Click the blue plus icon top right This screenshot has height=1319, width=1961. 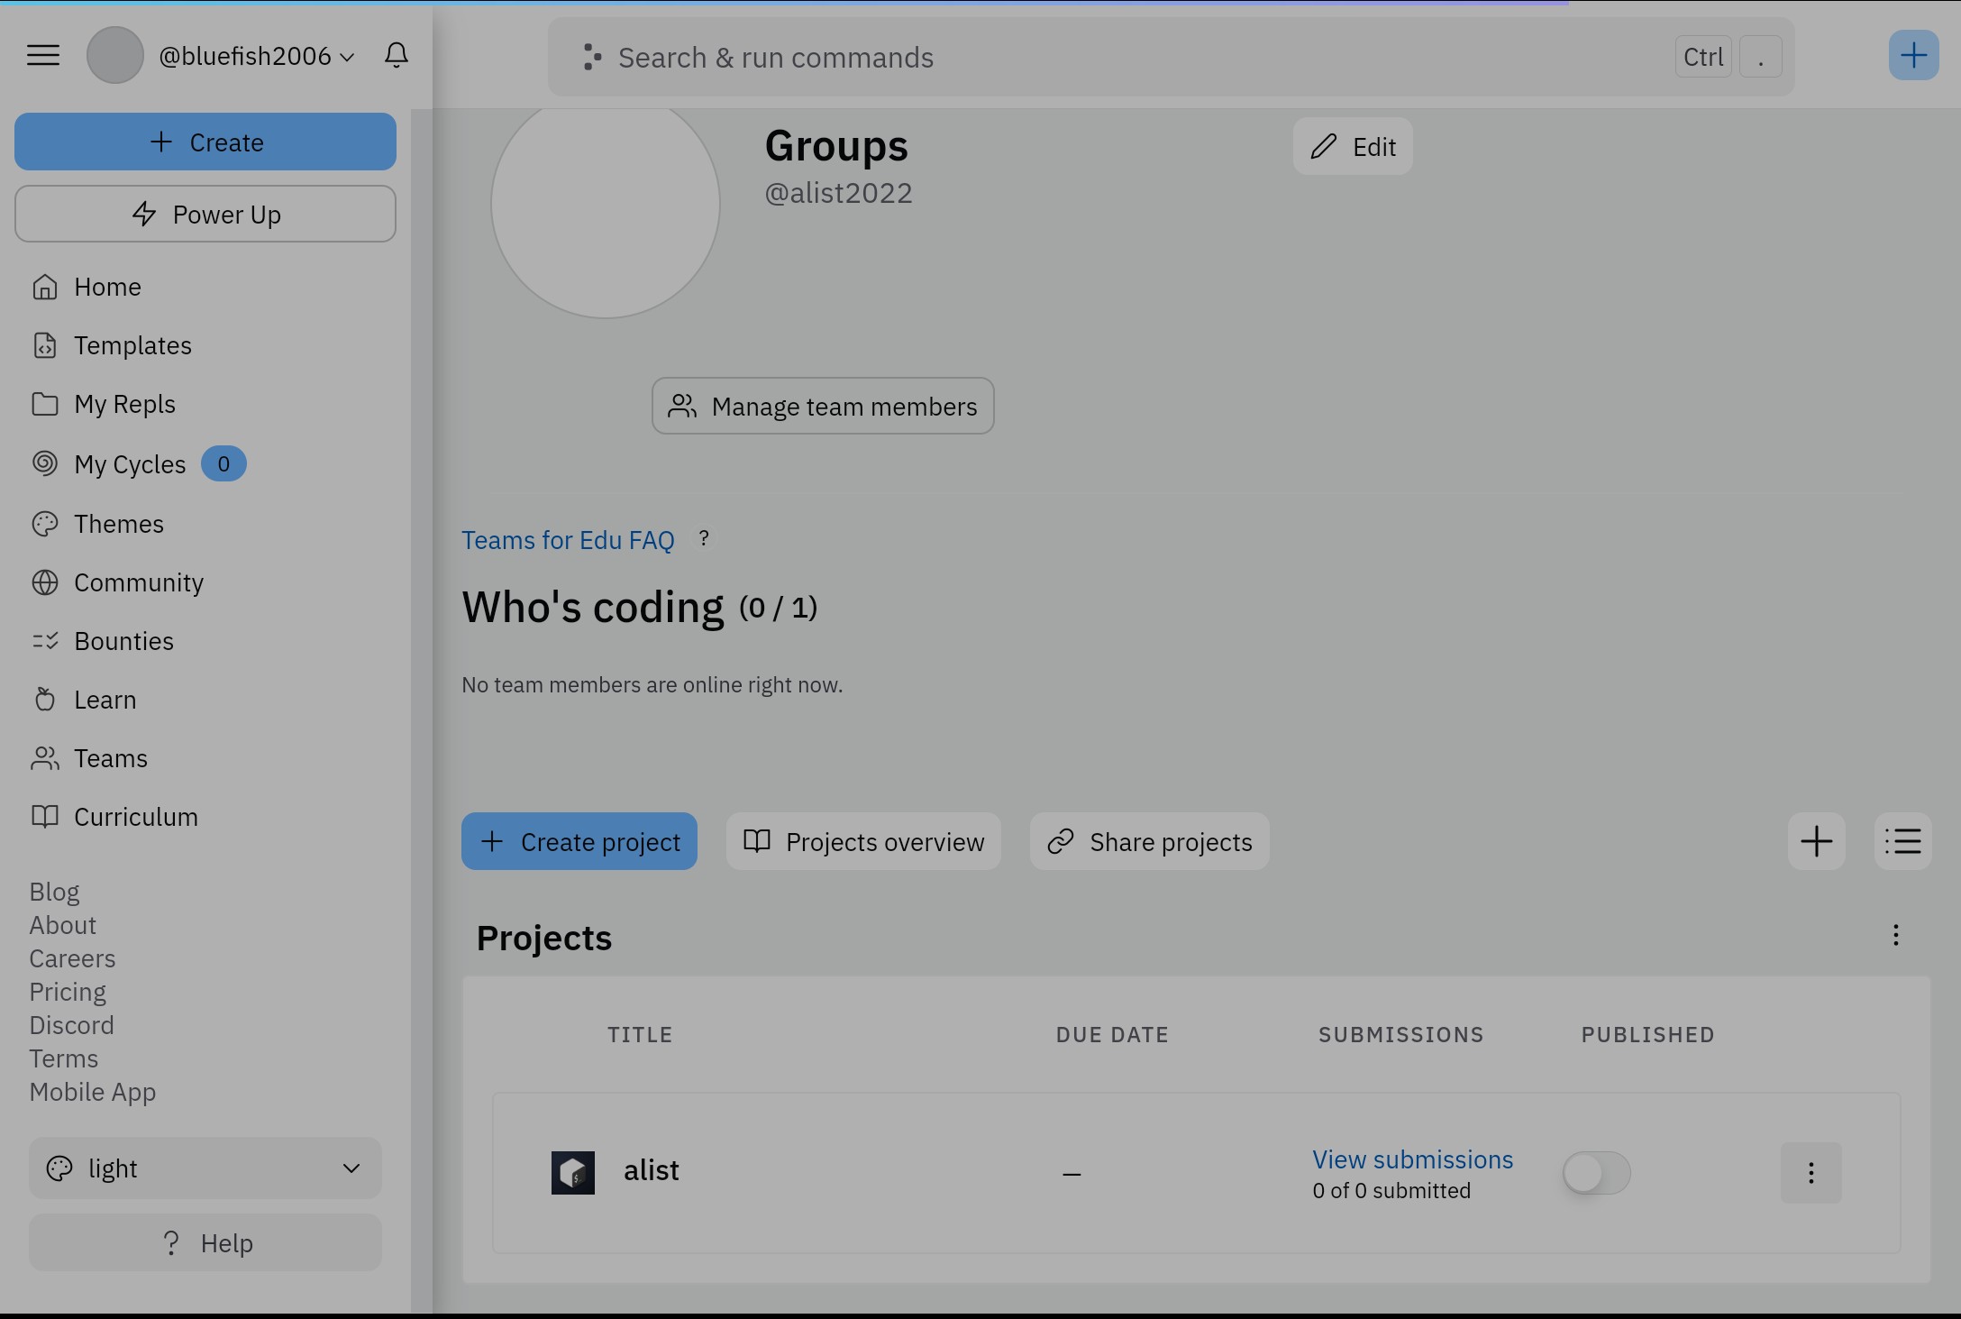[x=1912, y=56]
